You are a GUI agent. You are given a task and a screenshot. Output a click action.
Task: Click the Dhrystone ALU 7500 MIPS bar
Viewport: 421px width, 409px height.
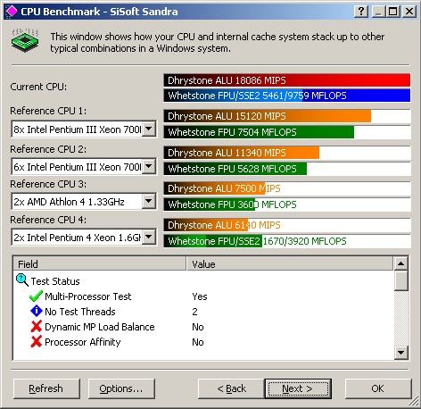point(287,188)
